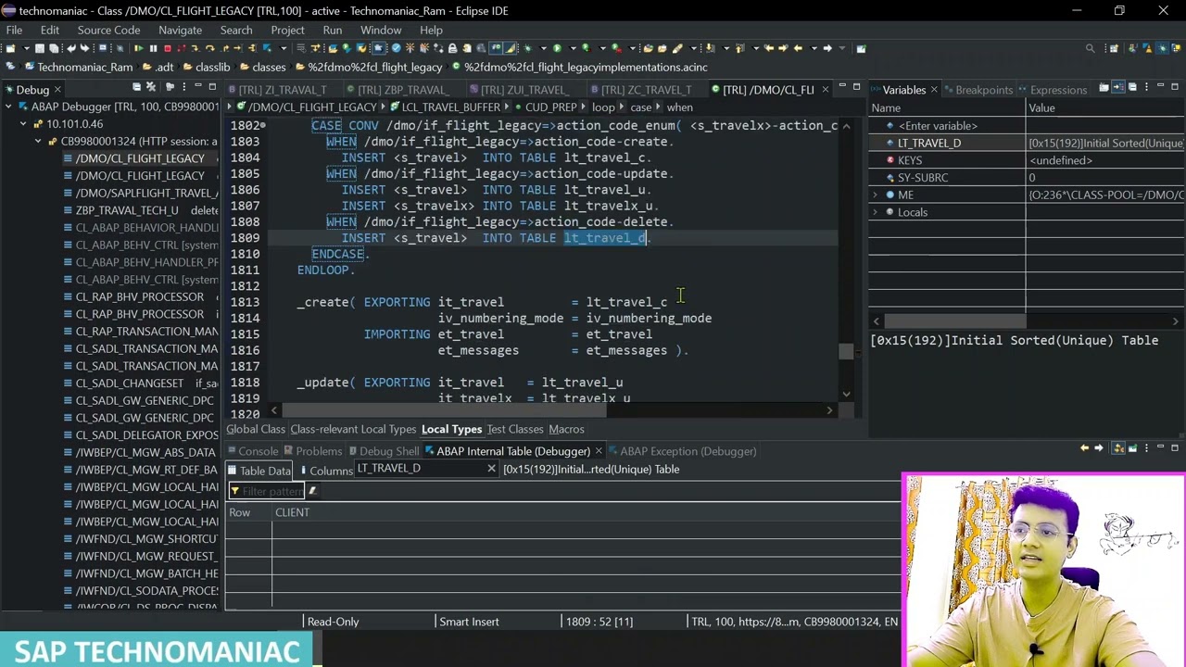1186x667 pixels.
Task: Open the Test Classes section tab
Action: (x=515, y=429)
